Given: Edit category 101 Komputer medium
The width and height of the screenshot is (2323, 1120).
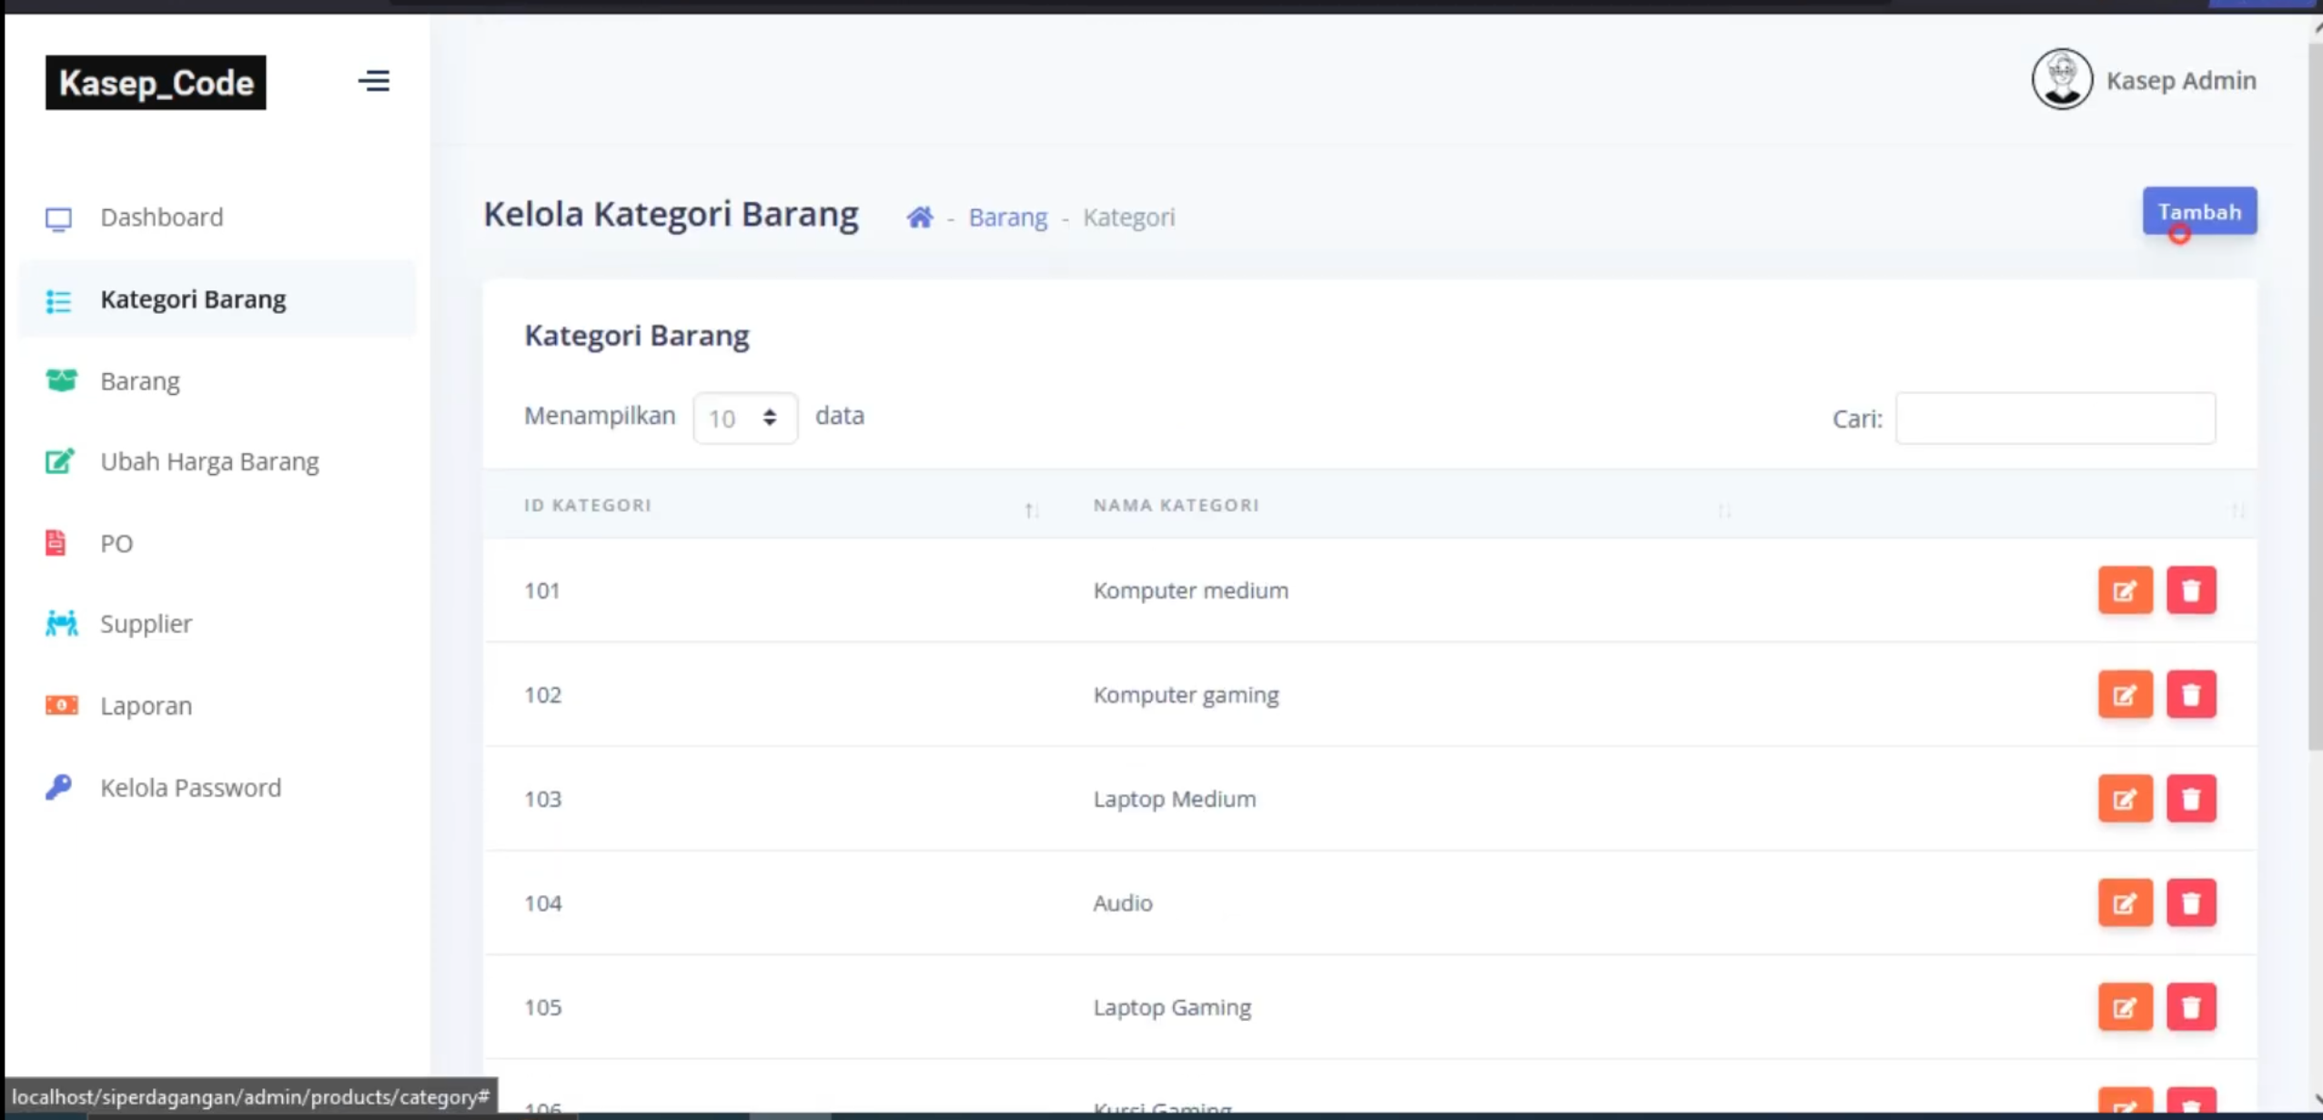Looking at the screenshot, I should 2126,590.
